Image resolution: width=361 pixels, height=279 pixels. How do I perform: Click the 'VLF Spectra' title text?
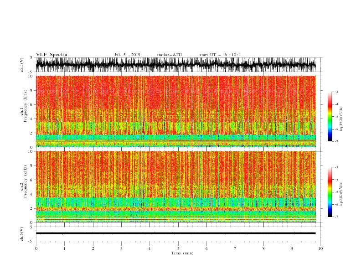click(x=52, y=55)
